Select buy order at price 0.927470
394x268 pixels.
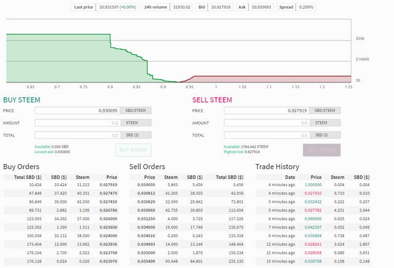[x=61, y=193]
